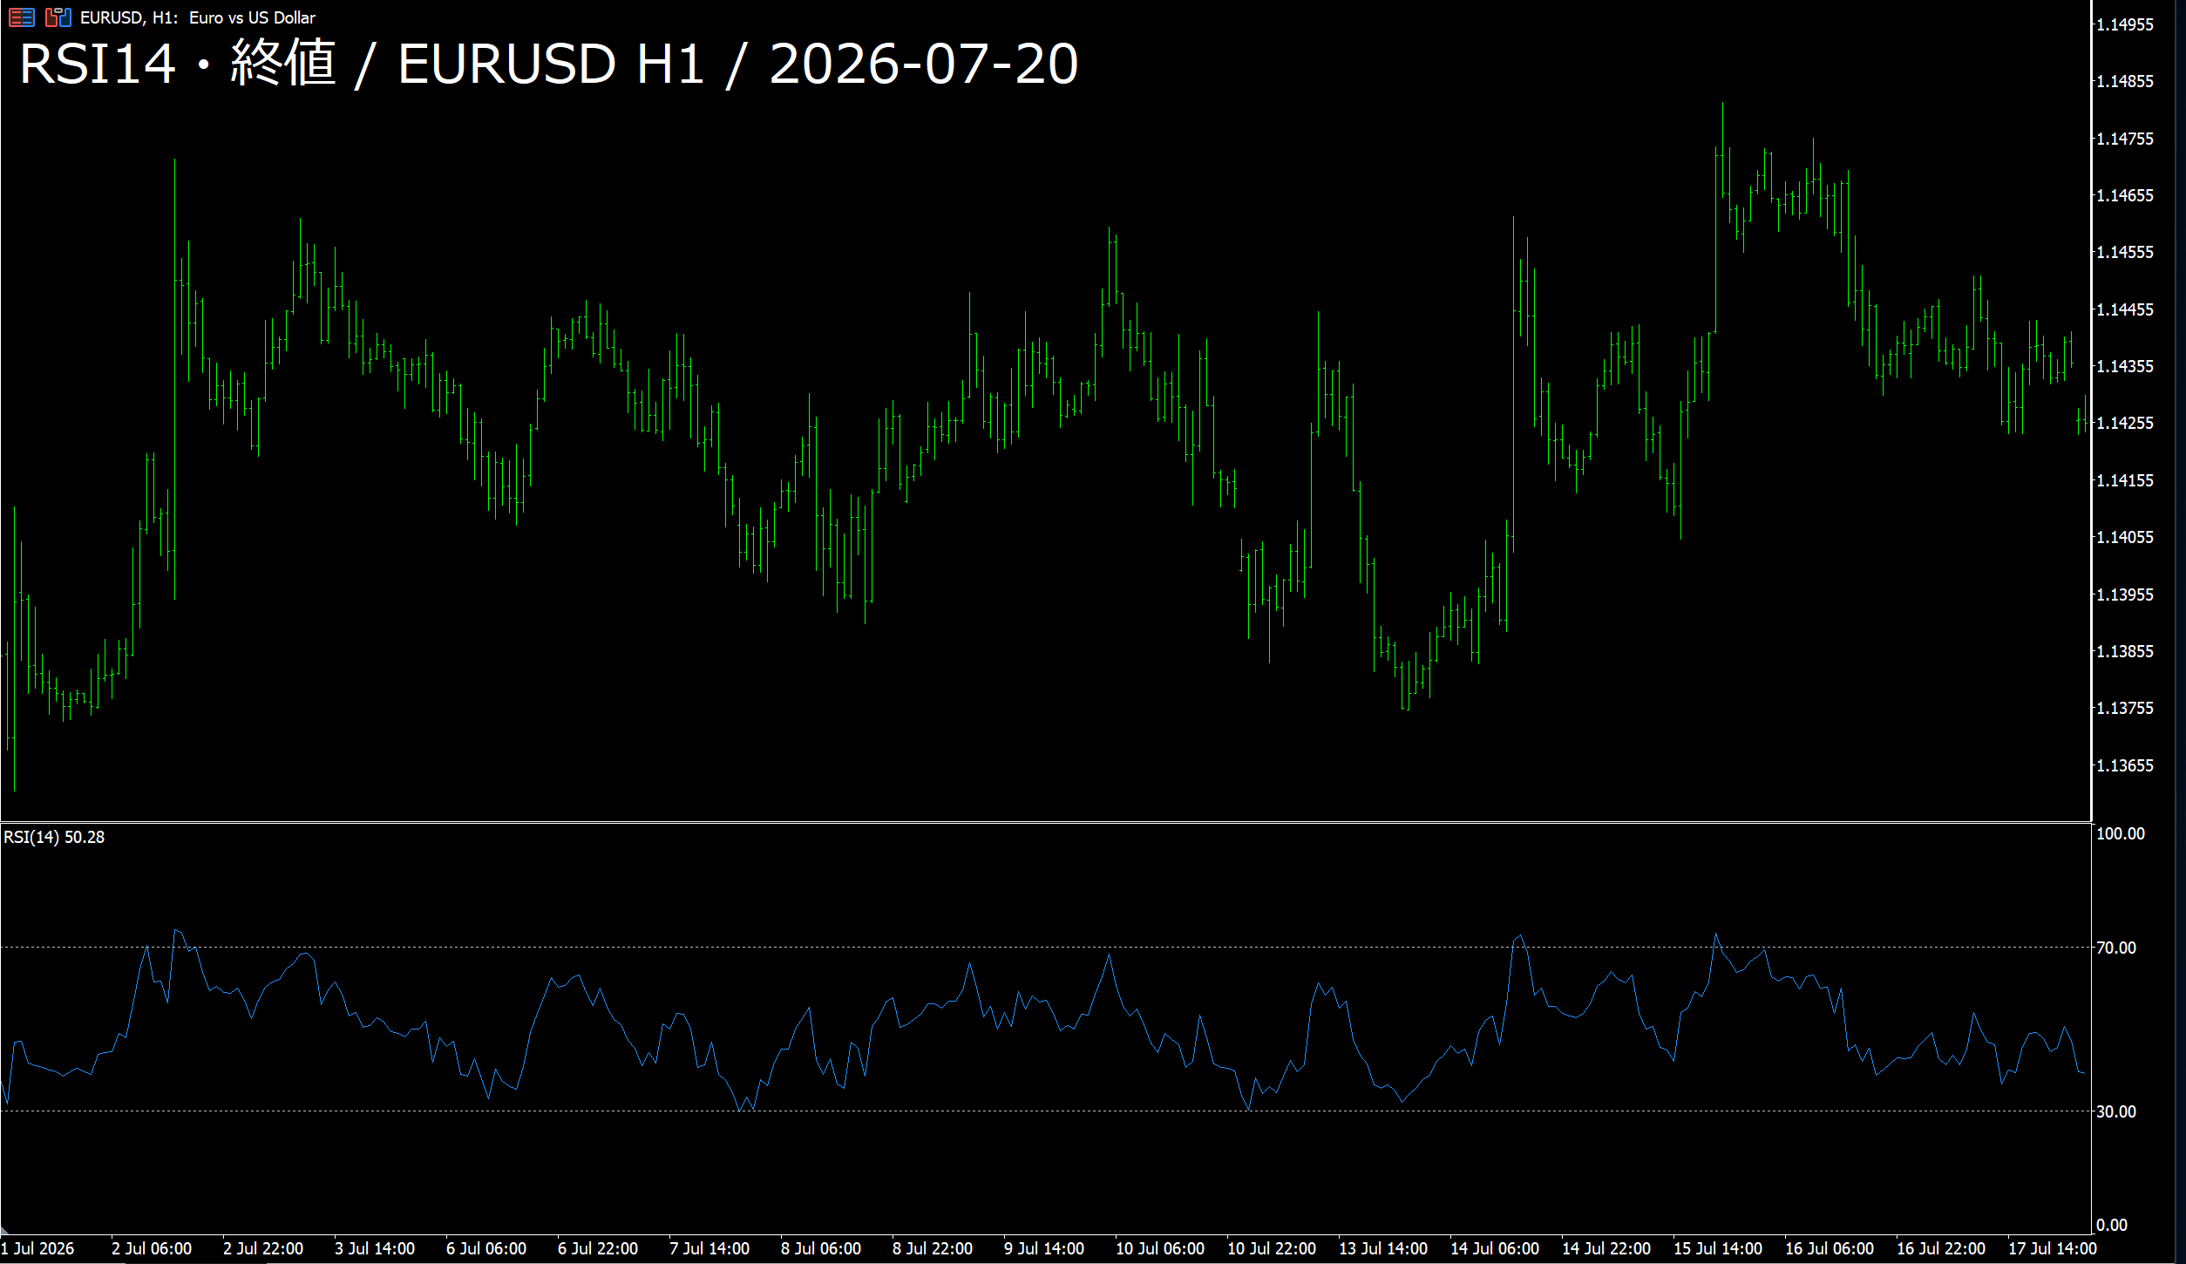Image resolution: width=2186 pixels, height=1264 pixels.
Task: Click the 1.13655 price scale label
Action: pyautogui.click(x=2125, y=765)
